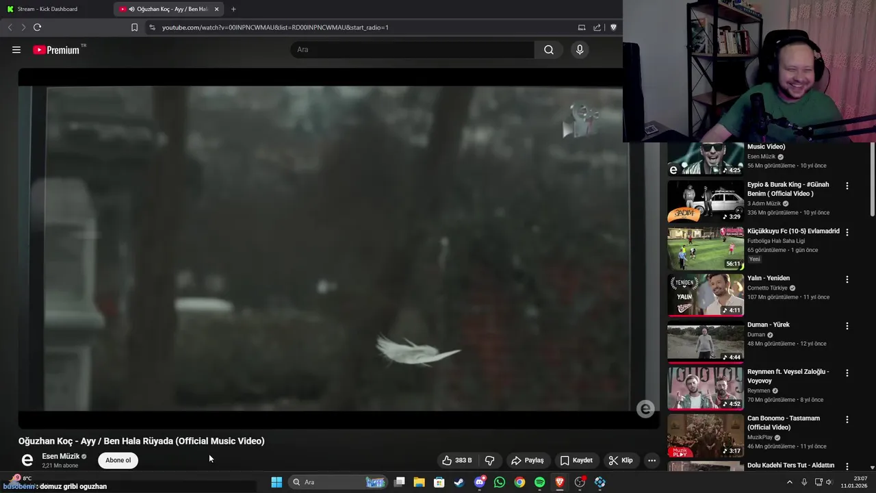Click the Windows taskbar search box
This screenshot has height=493, width=876.
point(337,482)
